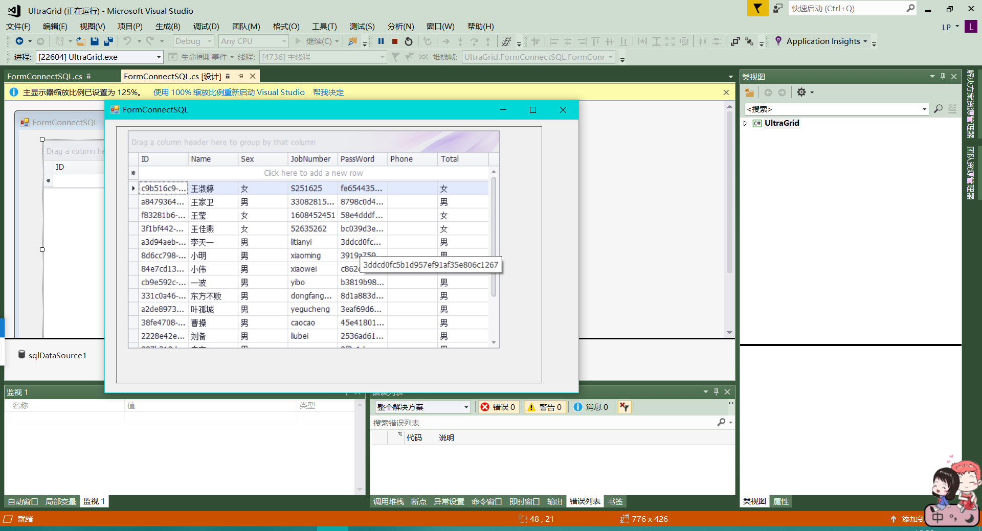Screen dimensions: 982x531
Task: Click the 继续(C) continue button
Action: (314, 41)
